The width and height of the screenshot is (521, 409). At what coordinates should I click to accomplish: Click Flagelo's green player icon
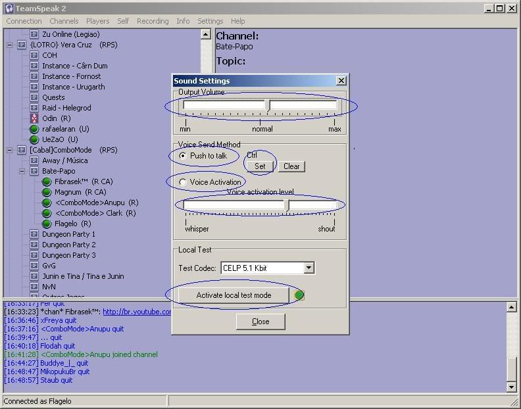click(47, 224)
